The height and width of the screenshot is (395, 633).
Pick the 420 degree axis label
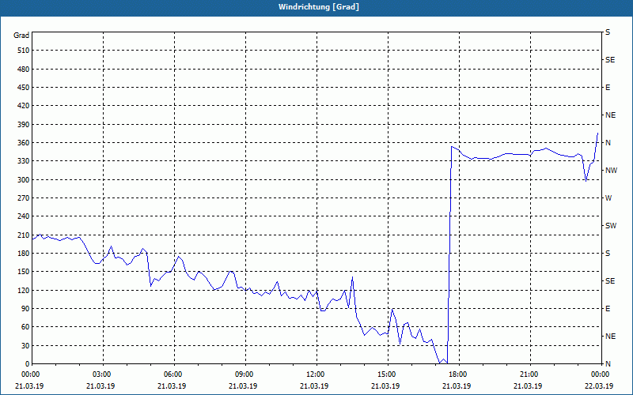pos(24,106)
